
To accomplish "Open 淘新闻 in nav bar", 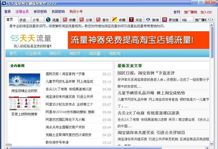I will [x=115, y=53].
